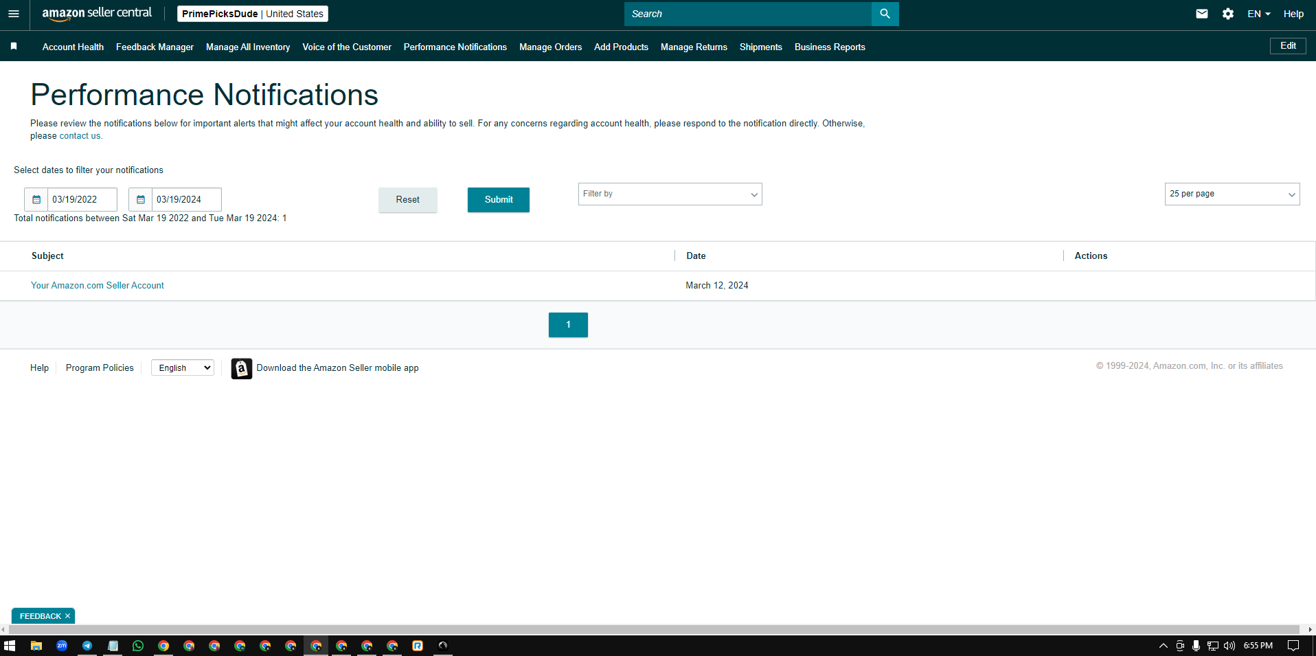Open the volume speaker tray icon
Image resolution: width=1316 pixels, height=656 pixels.
click(1229, 646)
